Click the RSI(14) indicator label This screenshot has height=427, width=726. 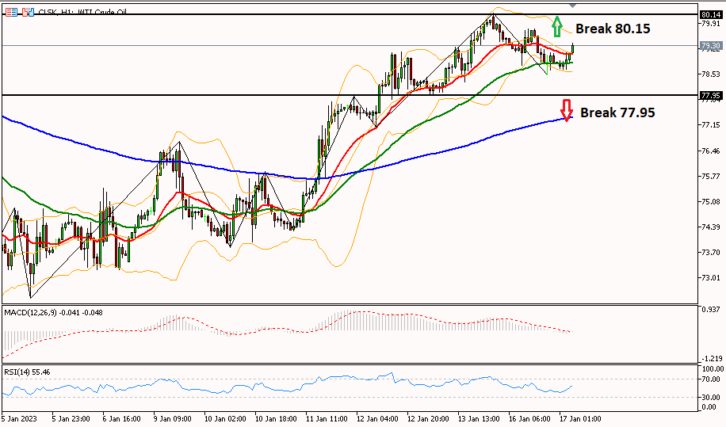[28, 371]
